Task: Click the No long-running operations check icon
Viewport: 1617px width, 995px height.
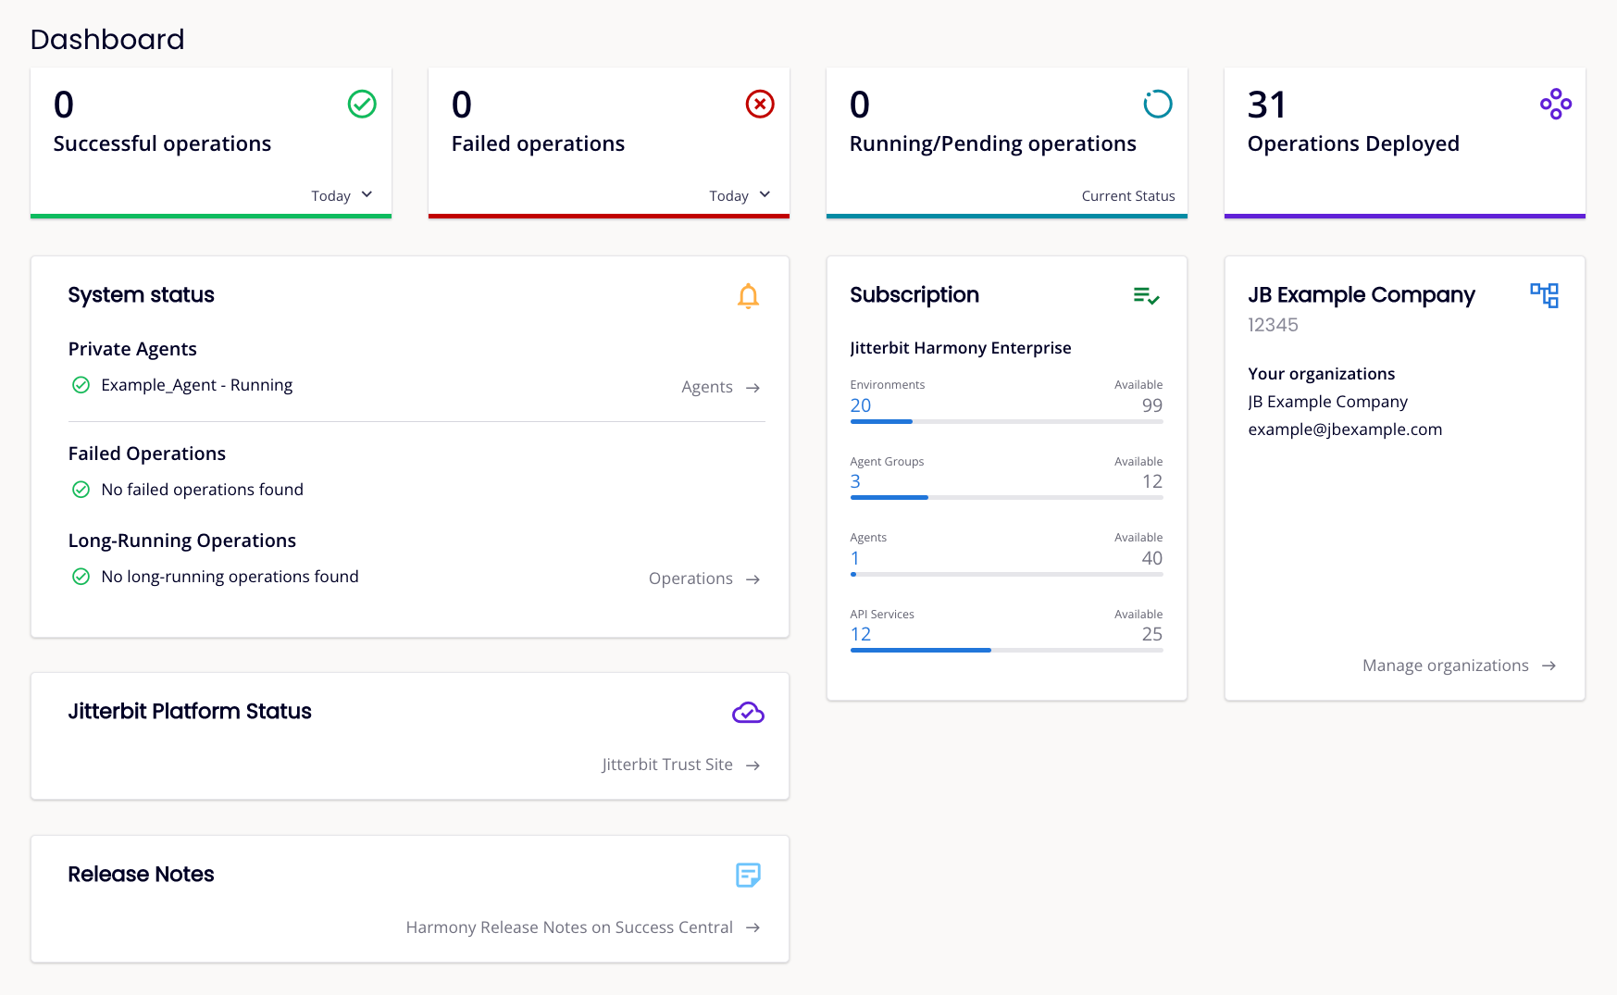Action: point(81,577)
